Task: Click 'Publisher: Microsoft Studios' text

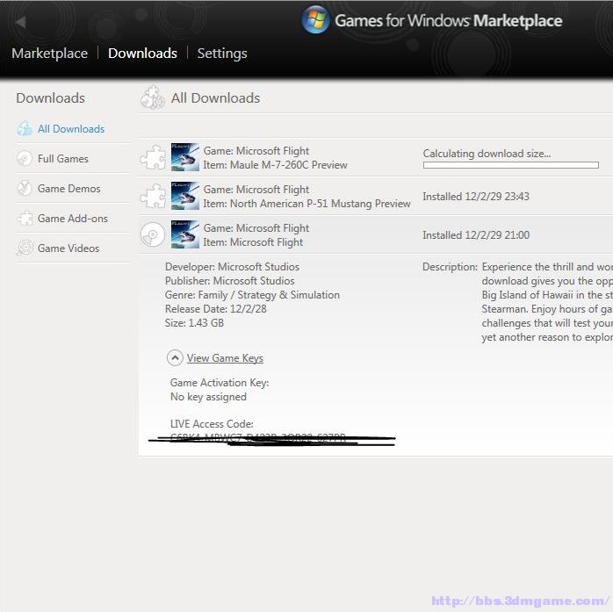Action: [x=230, y=281]
